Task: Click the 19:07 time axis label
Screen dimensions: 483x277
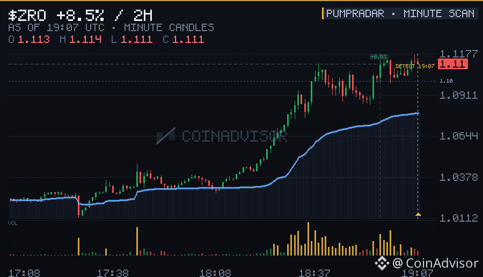Action: coord(418,273)
